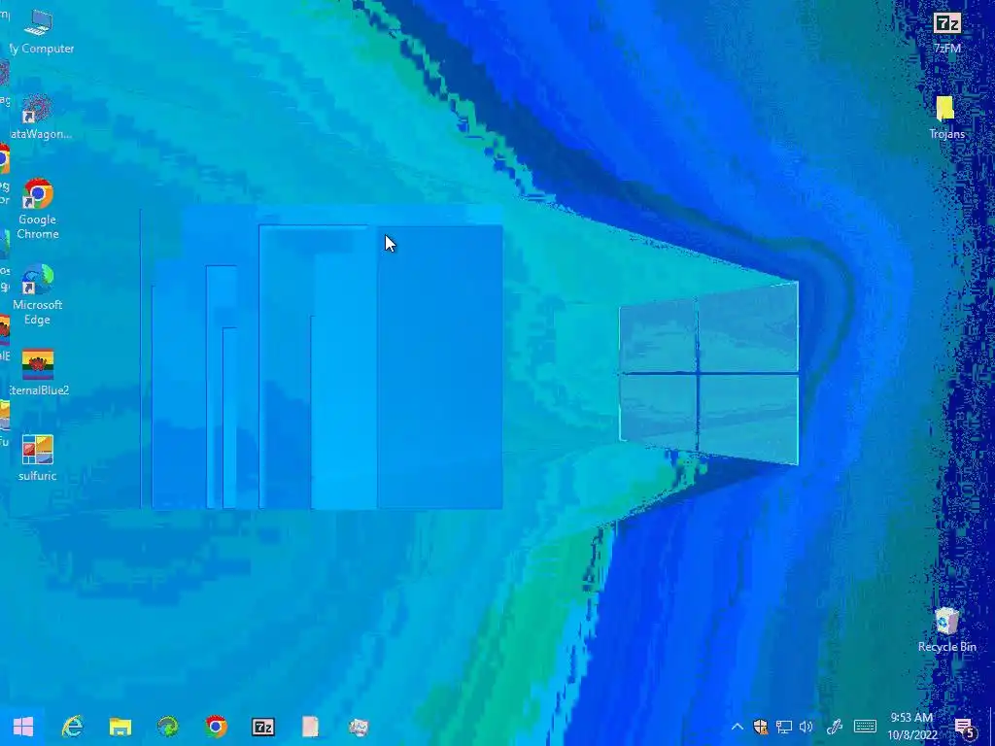Switch to 7-Zip in the taskbar
Viewport: 995px width, 746px height.
coord(262,727)
